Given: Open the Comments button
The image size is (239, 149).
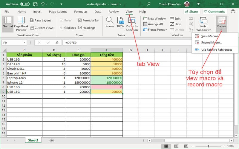Looking at the screenshot, I should pos(214,12).
